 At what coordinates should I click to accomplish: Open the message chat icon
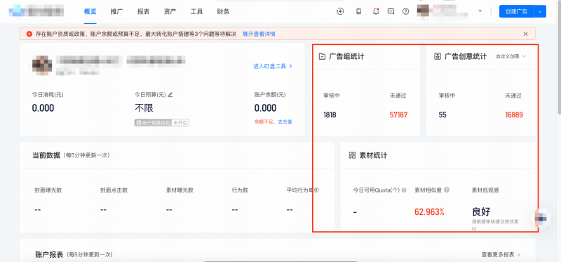coord(391,11)
